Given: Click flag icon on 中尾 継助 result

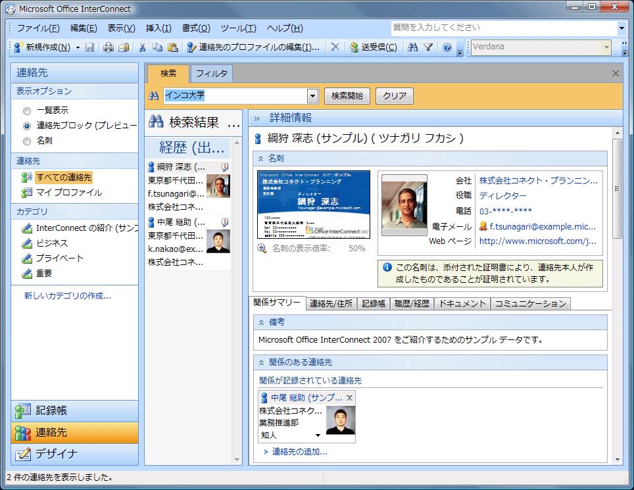Looking at the screenshot, I should point(225,222).
